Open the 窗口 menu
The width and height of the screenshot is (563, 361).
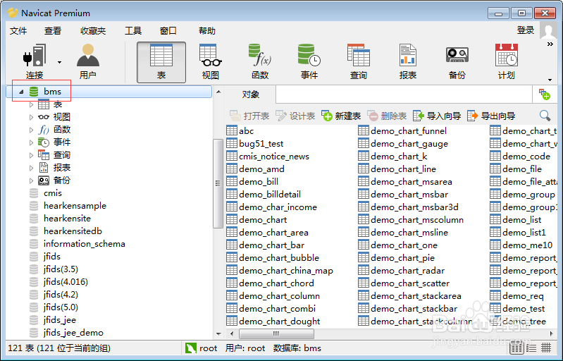tap(168, 31)
